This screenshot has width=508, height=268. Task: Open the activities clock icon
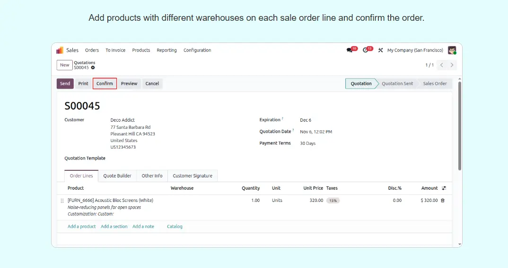tap(366, 50)
